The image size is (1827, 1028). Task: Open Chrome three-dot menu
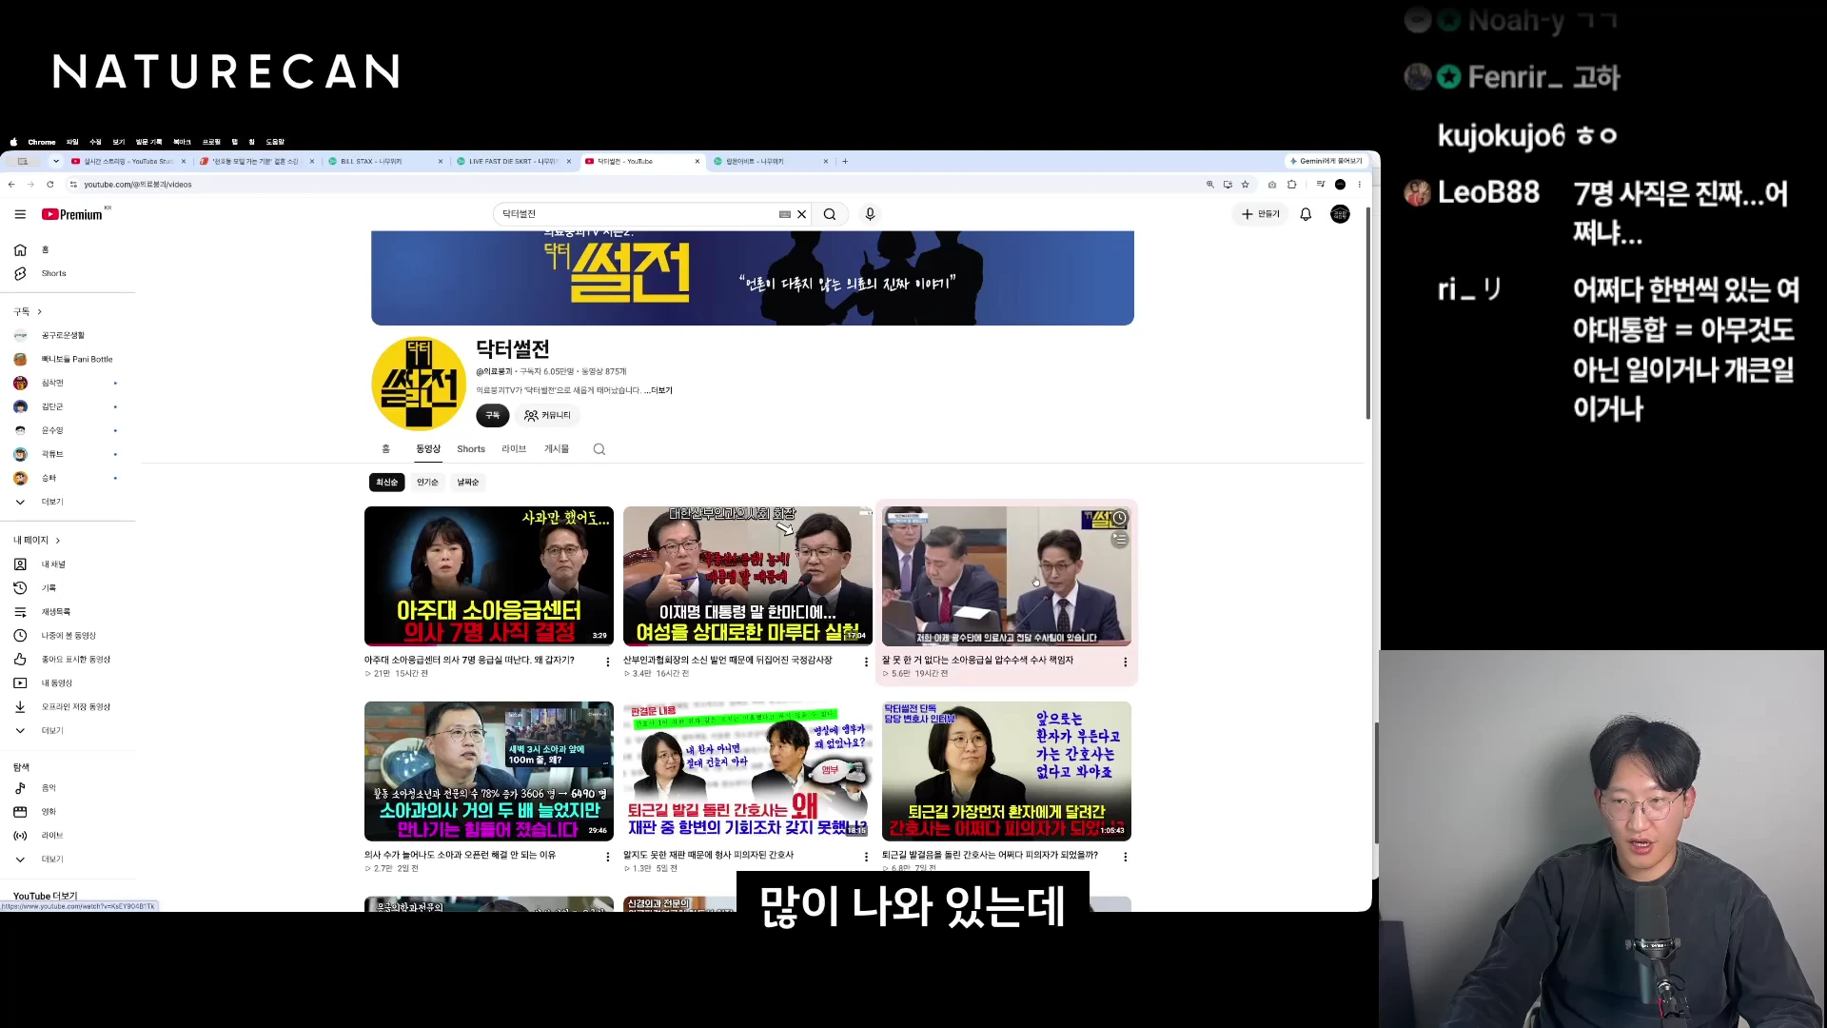pyautogui.click(x=1359, y=185)
